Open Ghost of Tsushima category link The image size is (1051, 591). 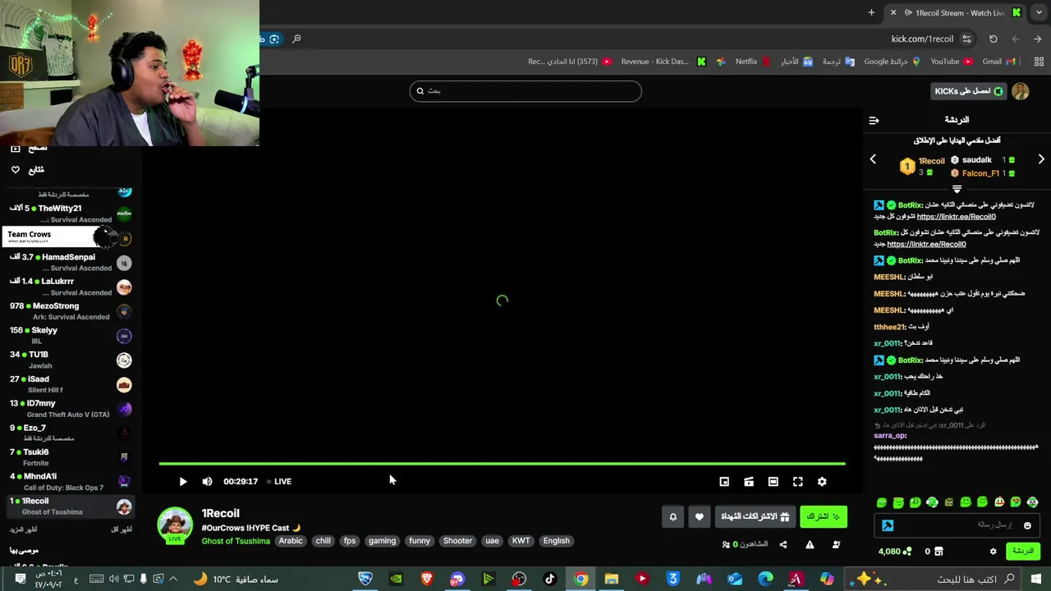(x=236, y=541)
